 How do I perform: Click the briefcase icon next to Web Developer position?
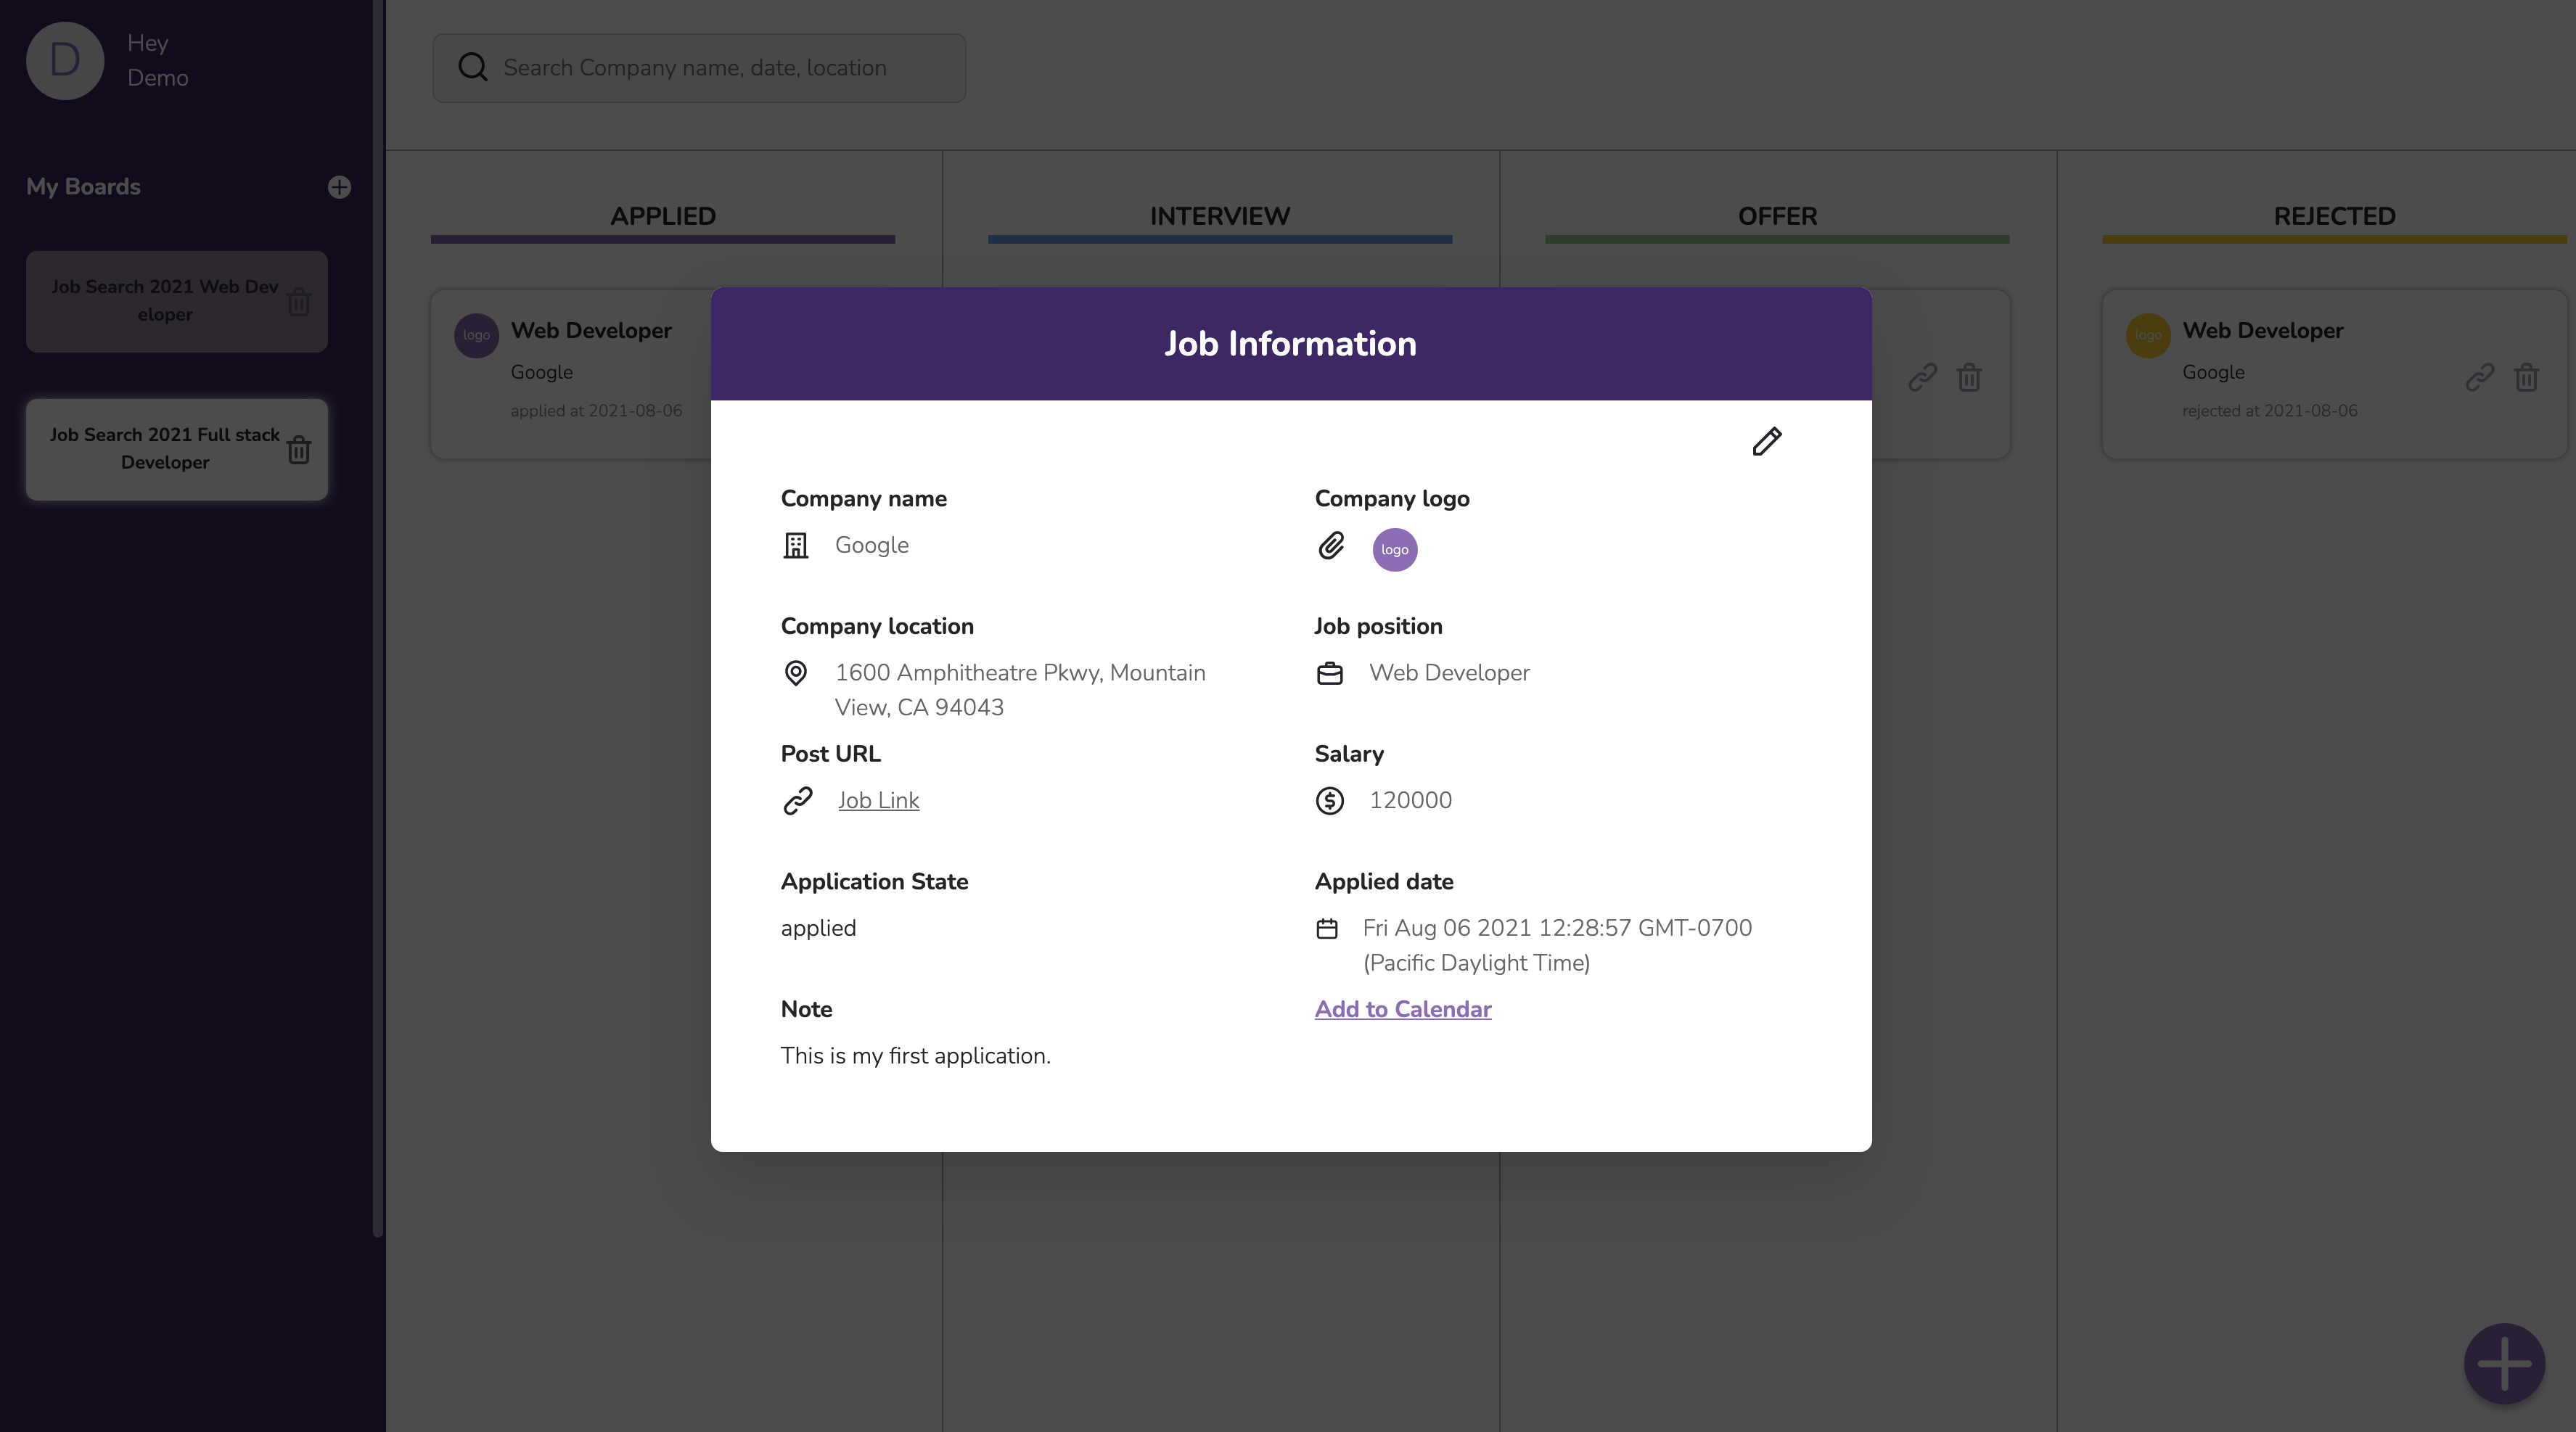[1330, 674]
